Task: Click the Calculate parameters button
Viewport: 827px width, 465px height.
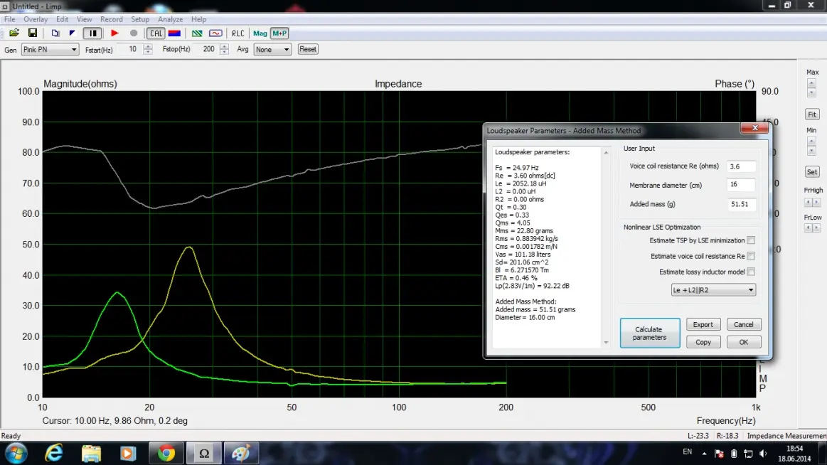Action: [x=649, y=333]
